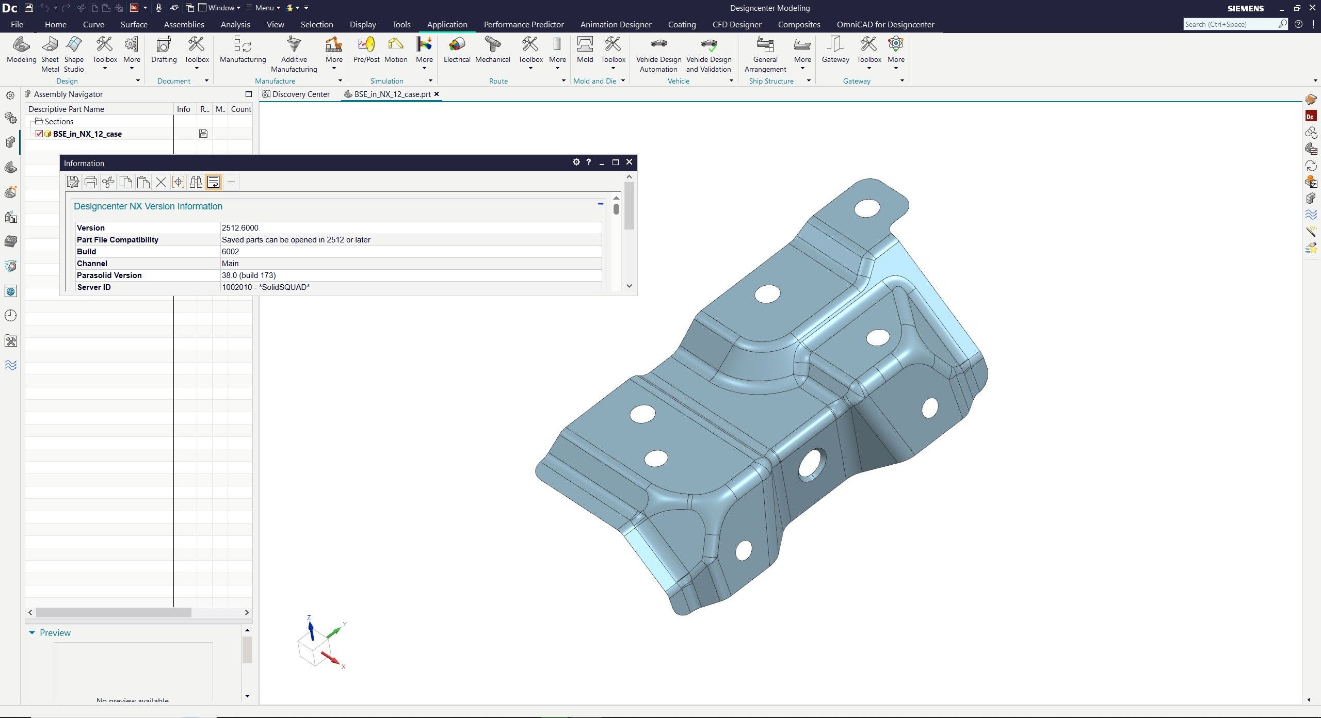The image size is (1321, 718).
Task: Click the Paste icon in Information toolbar
Action: pyautogui.click(x=143, y=182)
